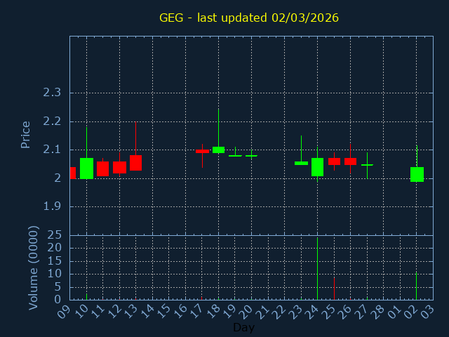This screenshot has width=449, height=337.
Task: Click the Price y-axis label
Action: pos(26,134)
